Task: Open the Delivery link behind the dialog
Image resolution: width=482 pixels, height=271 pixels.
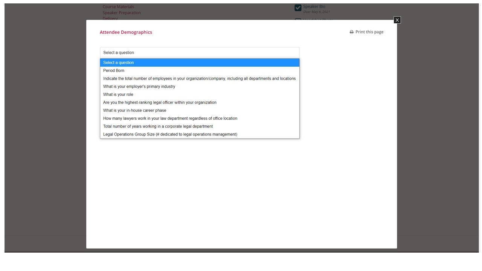Action: point(110,18)
